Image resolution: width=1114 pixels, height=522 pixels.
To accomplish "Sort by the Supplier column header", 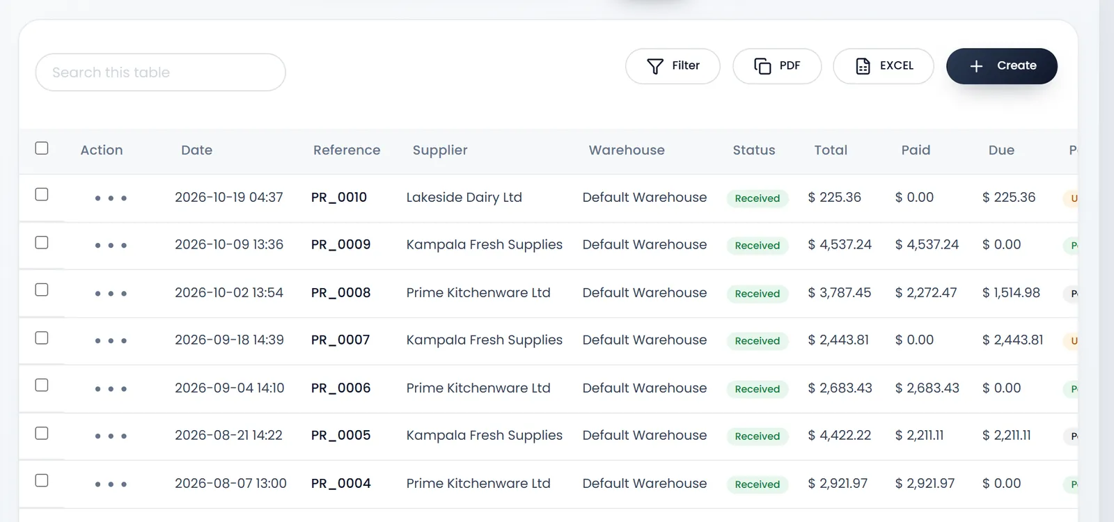I will tap(440, 150).
